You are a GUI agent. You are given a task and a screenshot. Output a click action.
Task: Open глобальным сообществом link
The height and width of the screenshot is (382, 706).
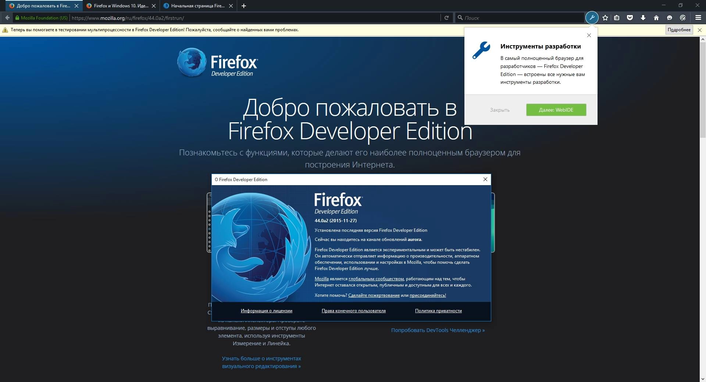376,279
